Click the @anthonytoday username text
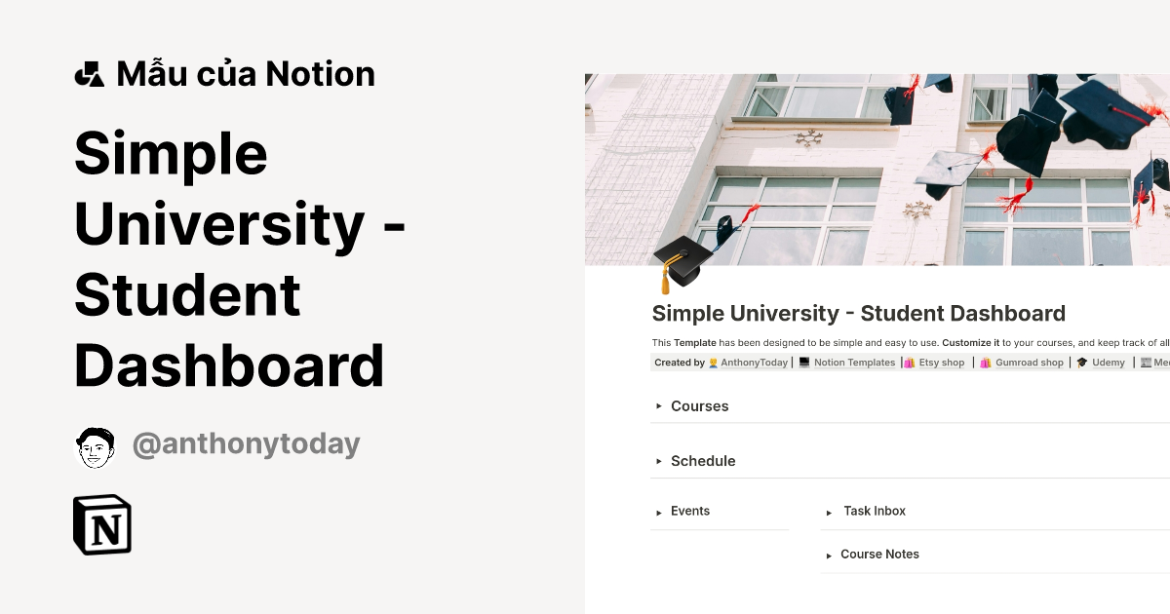This screenshot has height=614, width=1170. coord(247,443)
